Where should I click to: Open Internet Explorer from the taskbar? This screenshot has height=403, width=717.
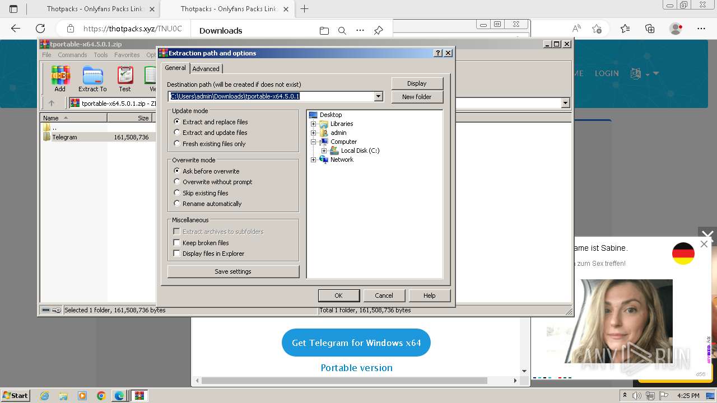pyautogui.click(x=45, y=396)
